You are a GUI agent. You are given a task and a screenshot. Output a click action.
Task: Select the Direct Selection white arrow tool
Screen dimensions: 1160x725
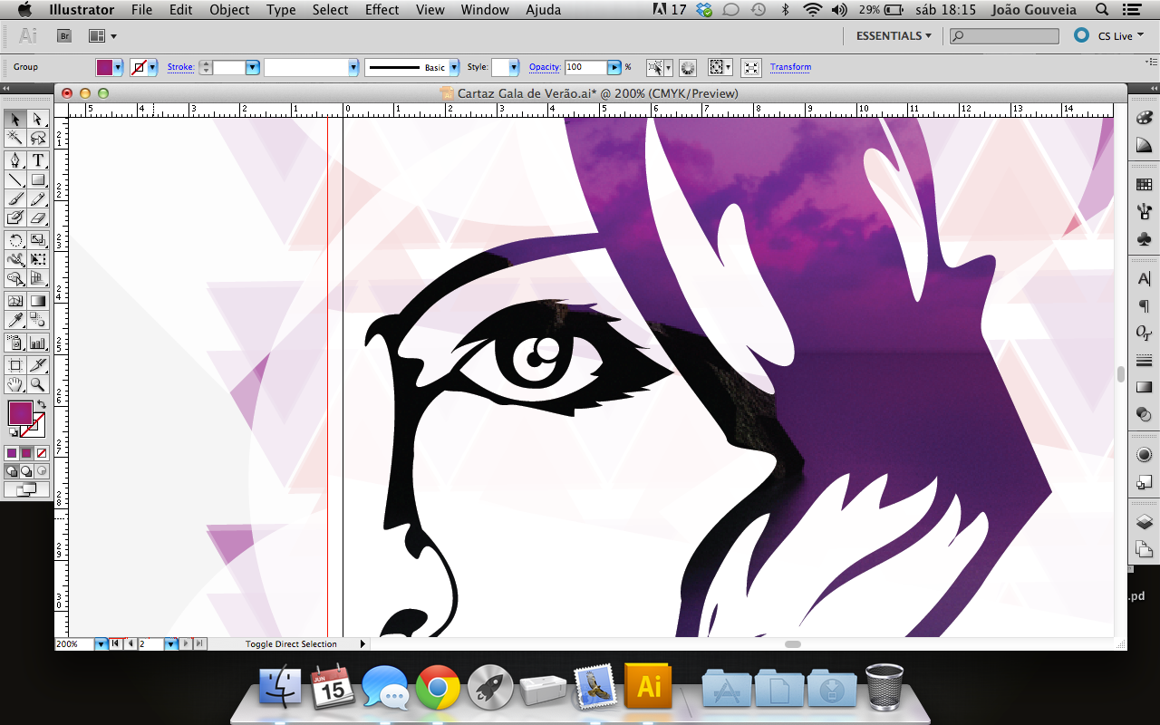point(38,119)
